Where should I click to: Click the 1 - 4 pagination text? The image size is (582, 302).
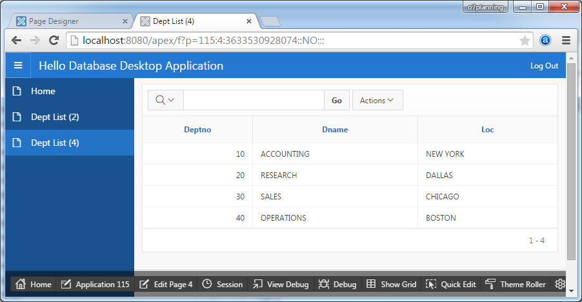[x=537, y=241]
